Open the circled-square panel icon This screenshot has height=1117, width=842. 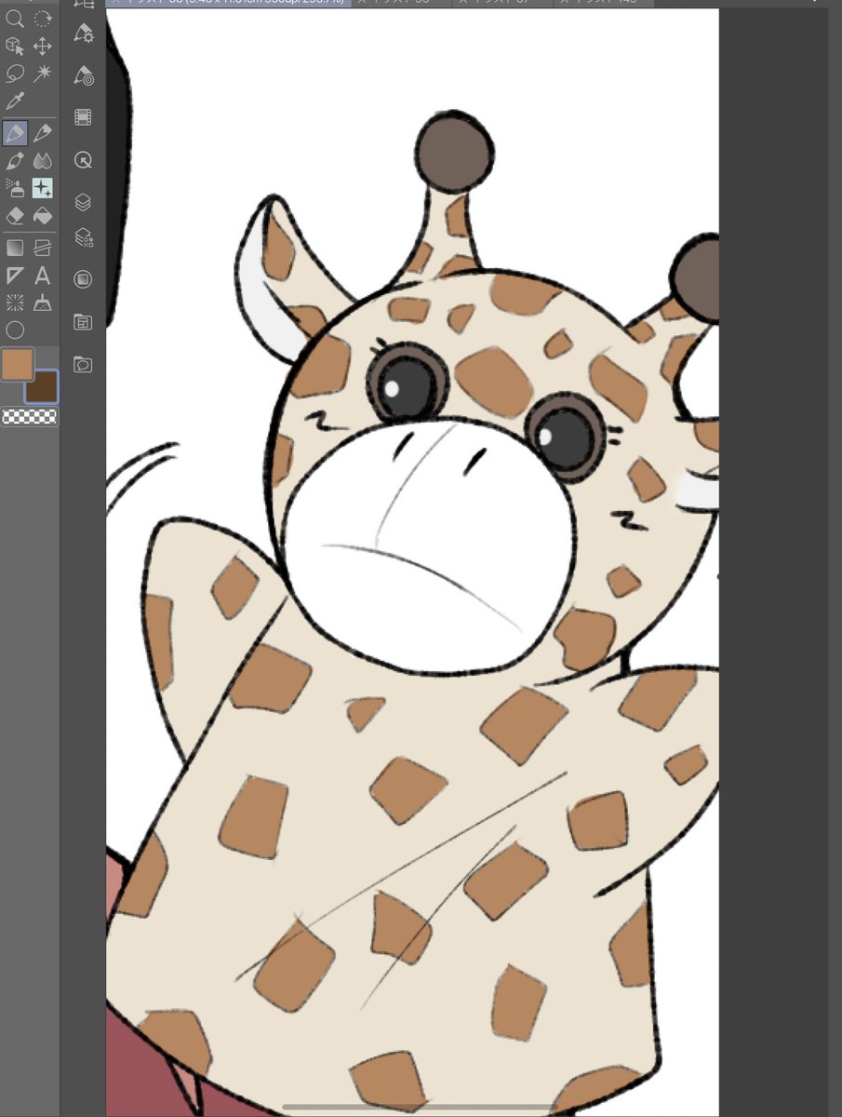(x=84, y=279)
